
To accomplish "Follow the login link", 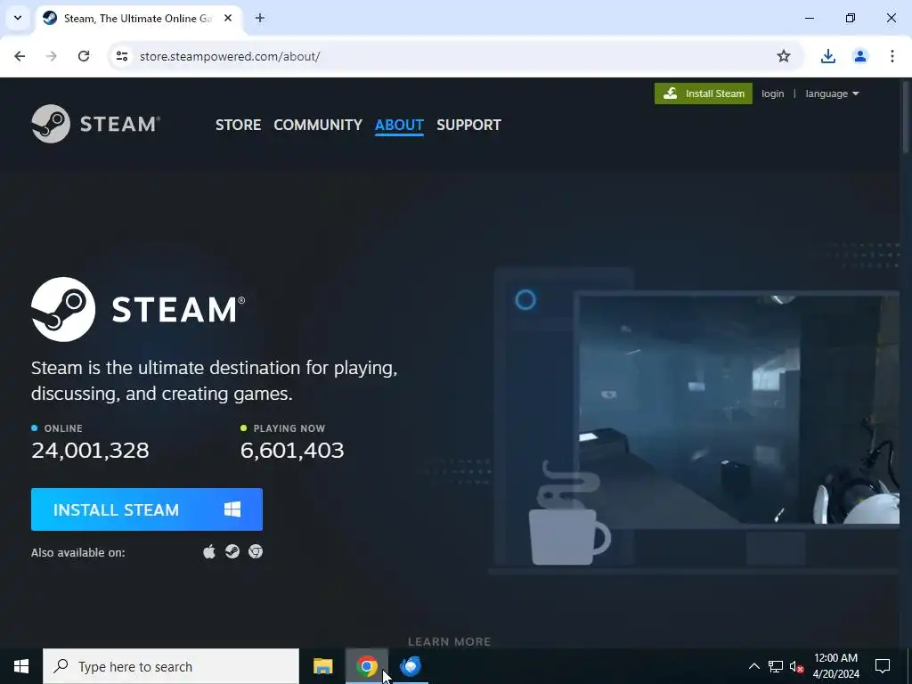I will pos(772,94).
